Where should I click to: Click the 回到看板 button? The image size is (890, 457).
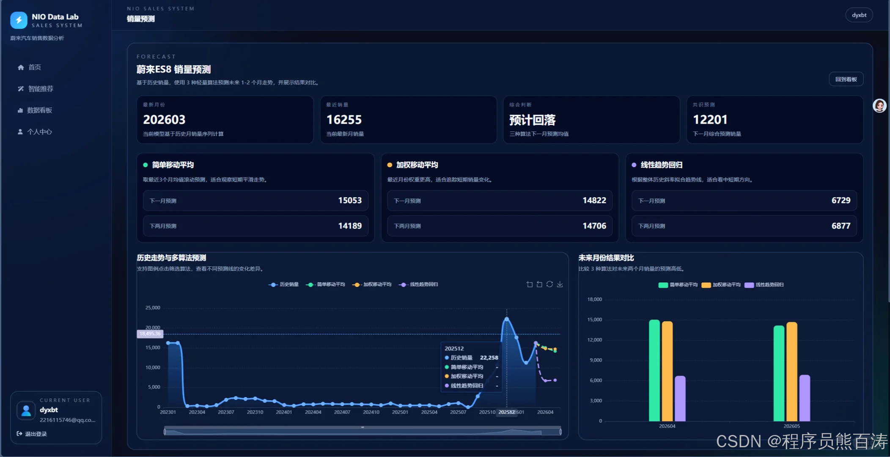846,80
